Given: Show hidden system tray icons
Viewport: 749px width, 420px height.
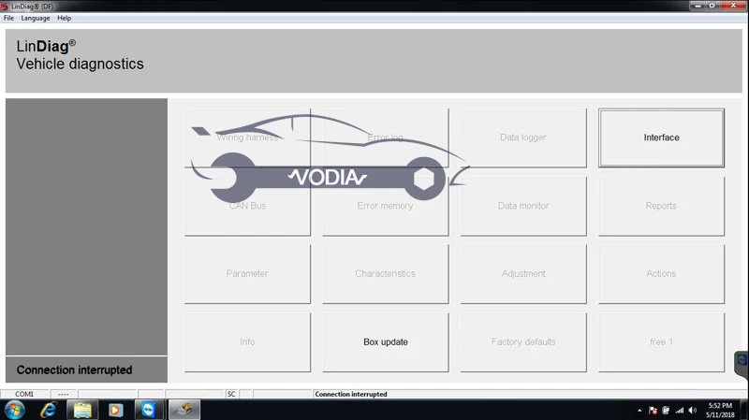Looking at the screenshot, I should click(x=639, y=411).
